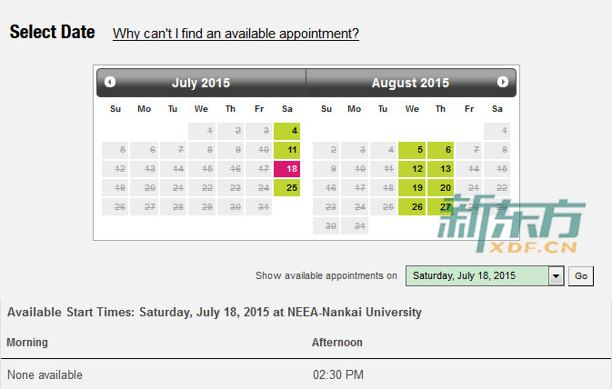The image size is (612, 389).
Task: Select the highlighted July 18 date
Action: coord(286,169)
